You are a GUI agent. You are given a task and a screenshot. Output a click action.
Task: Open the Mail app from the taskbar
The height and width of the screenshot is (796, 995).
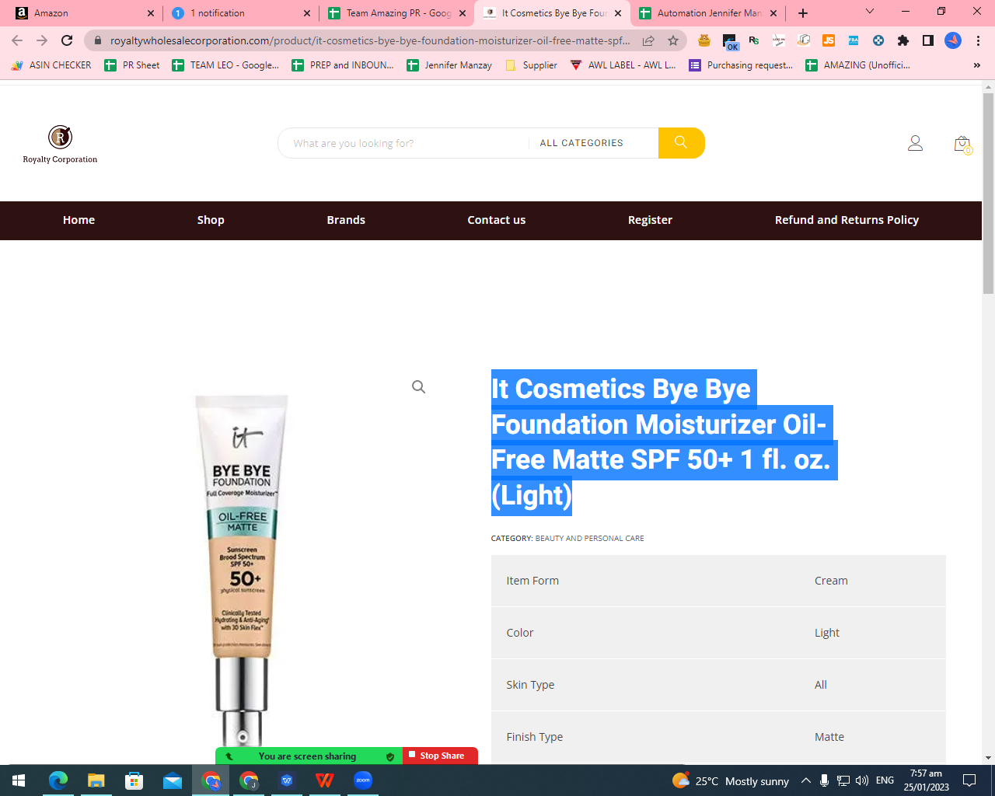173,780
